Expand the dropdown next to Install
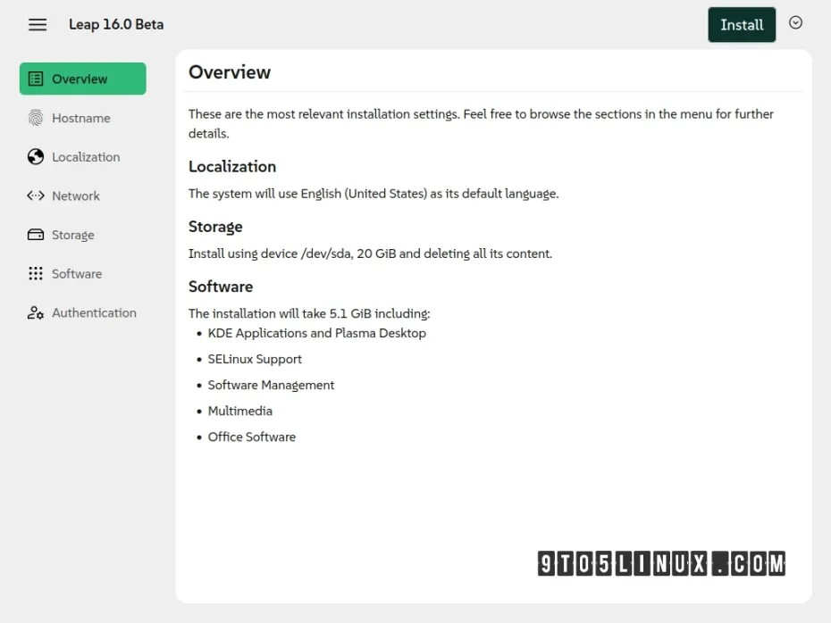Image resolution: width=831 pixels, height=623 pixels. [x=795, y=23]
